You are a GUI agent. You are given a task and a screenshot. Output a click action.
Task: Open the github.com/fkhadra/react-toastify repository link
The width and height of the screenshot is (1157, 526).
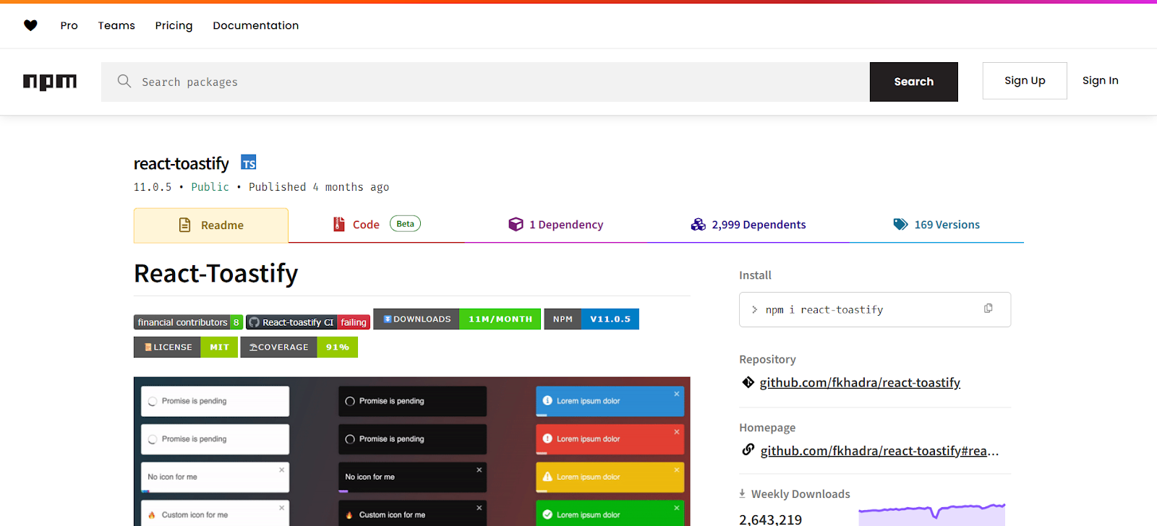pyautogui.click(x=859, y=383)
